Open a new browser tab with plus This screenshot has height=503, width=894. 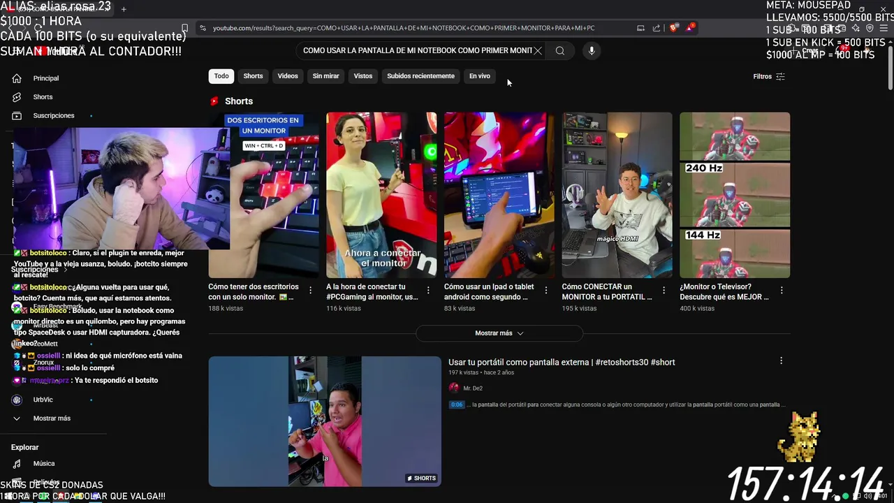point(124,9)
